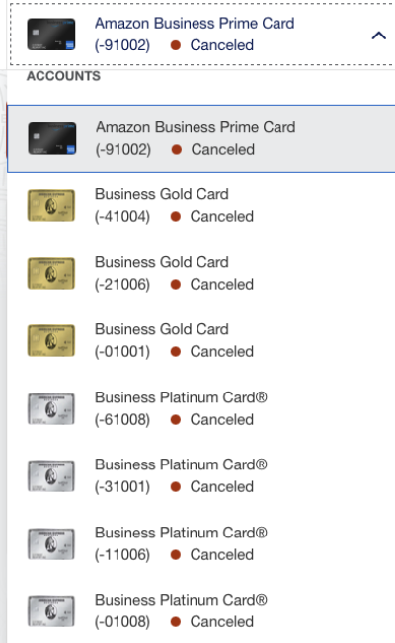Choose Business Gold Card ending -01001
Screen dimensions: 395x643
pyautogui.click(x=200, y=341)
